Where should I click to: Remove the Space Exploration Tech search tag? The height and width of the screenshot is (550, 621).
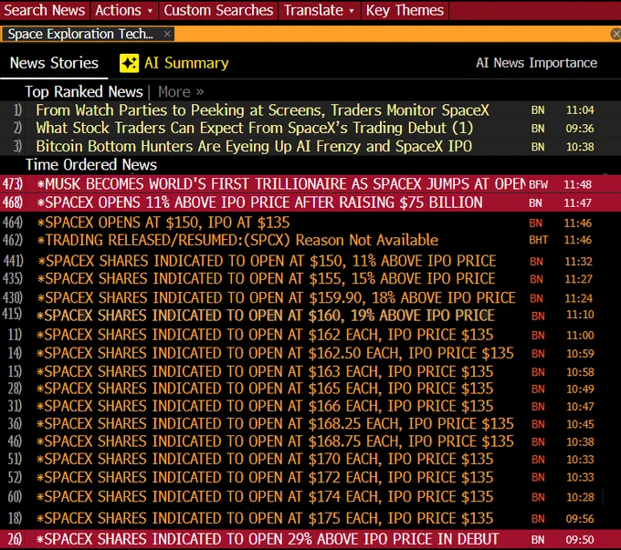[167, 34]
